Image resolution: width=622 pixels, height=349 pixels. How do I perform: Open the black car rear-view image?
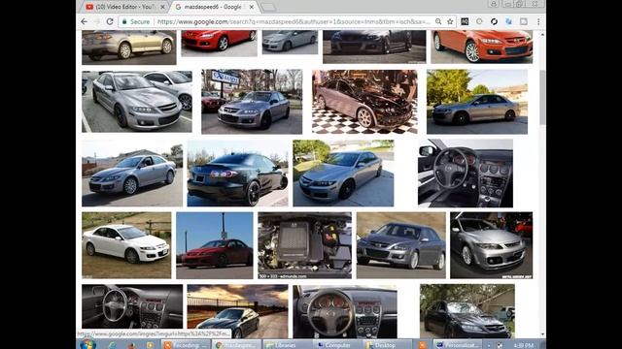click(x=237, y=173)
